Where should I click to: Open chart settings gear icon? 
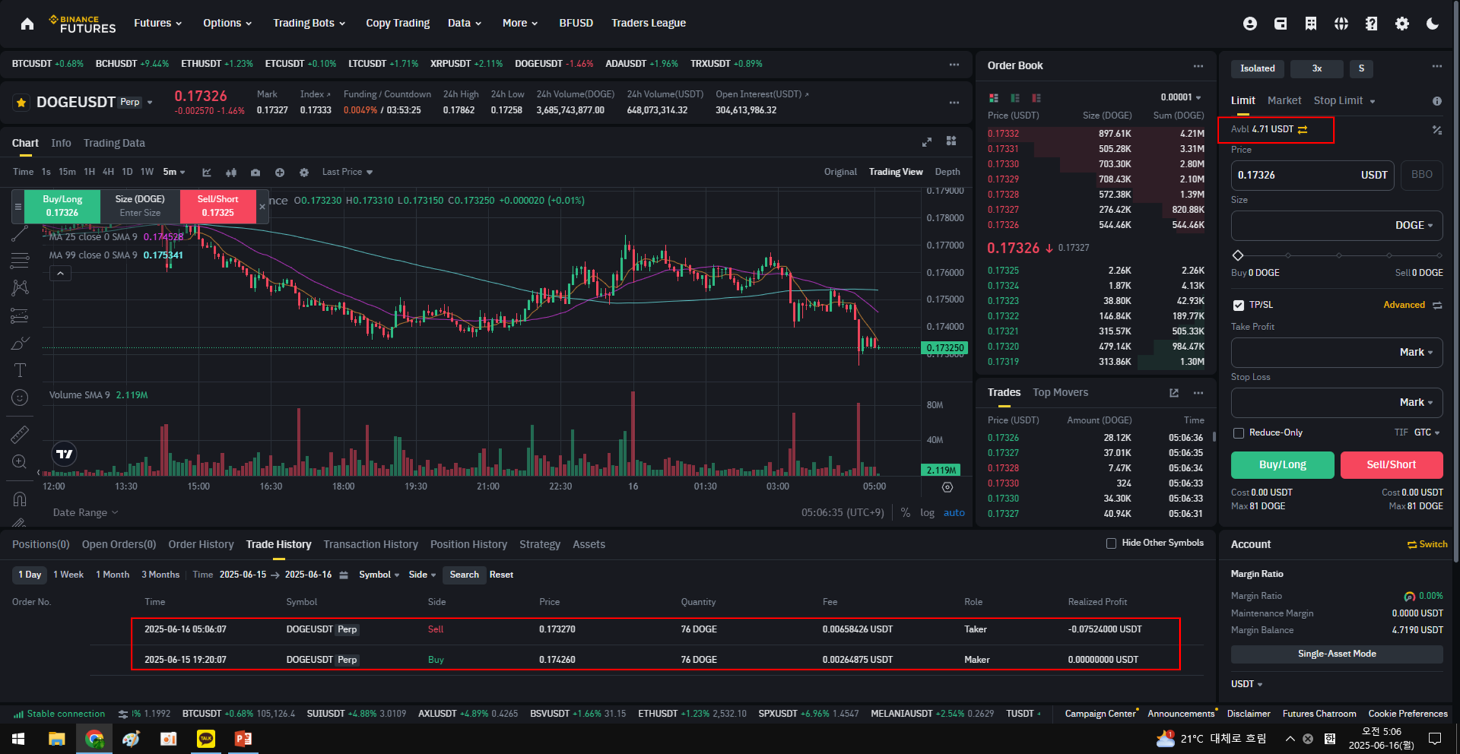click(304, 172)
